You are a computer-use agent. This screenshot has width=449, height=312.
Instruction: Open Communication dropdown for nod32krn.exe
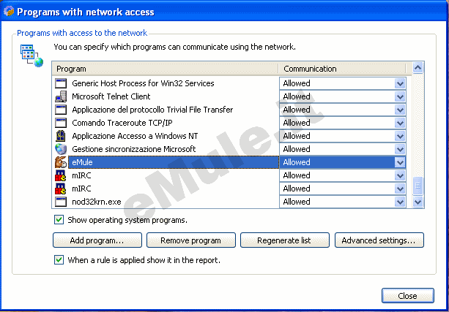400,202
